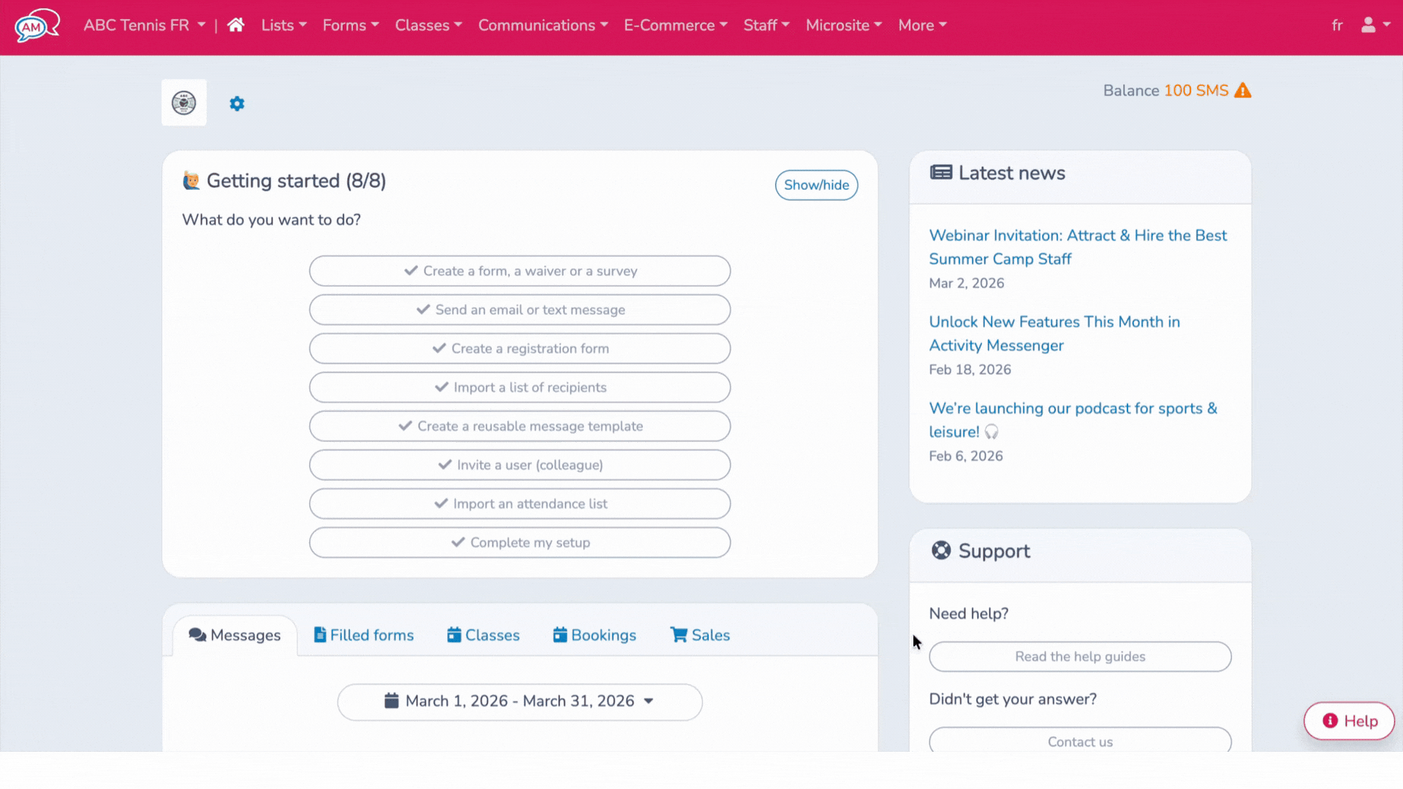
Task: Open the Webinar Invitation news article
Action: click(1078, 247)
